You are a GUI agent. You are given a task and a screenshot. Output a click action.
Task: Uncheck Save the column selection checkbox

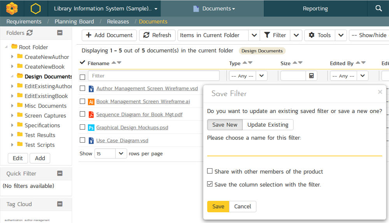(210, 184)
